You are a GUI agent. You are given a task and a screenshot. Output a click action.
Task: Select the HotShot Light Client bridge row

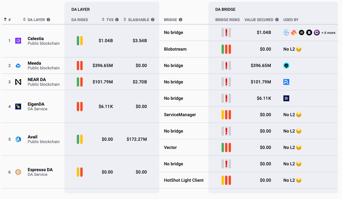click(183, 180)
